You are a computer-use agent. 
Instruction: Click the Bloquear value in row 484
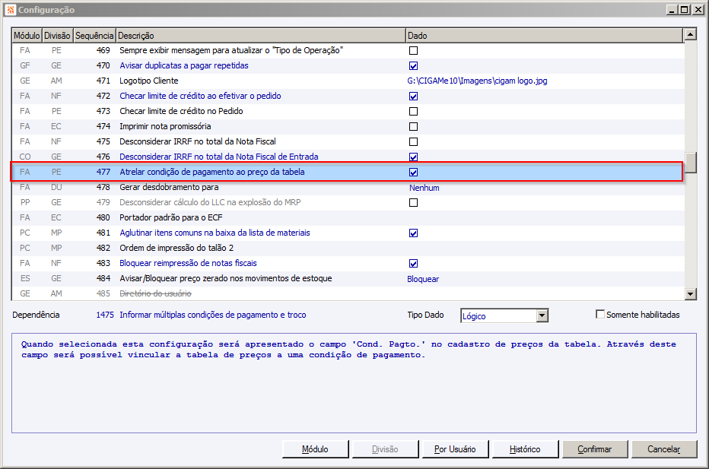(423, 279)
